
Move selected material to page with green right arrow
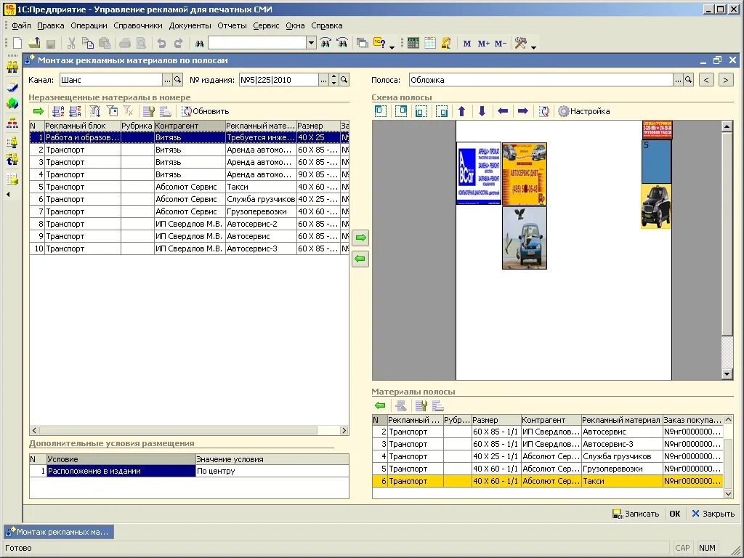click(360, 238)
